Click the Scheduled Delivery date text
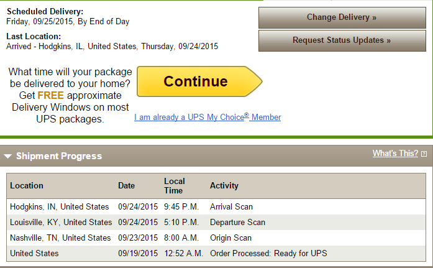Image resolution: width=433 pixels, height=268 pixels. [x=68, y=22]
